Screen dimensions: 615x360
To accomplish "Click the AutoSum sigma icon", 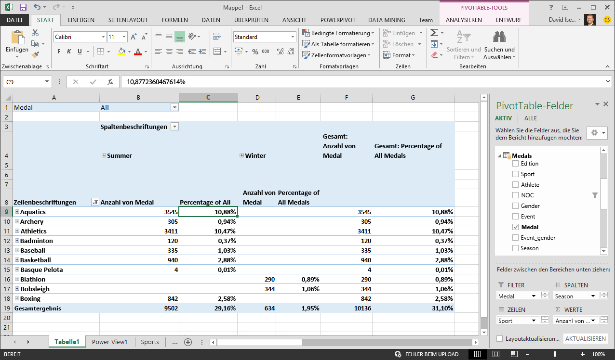I will tap(434, 33).
